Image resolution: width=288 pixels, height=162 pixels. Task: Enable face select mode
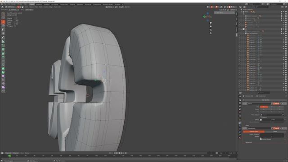tap(22, 7)
